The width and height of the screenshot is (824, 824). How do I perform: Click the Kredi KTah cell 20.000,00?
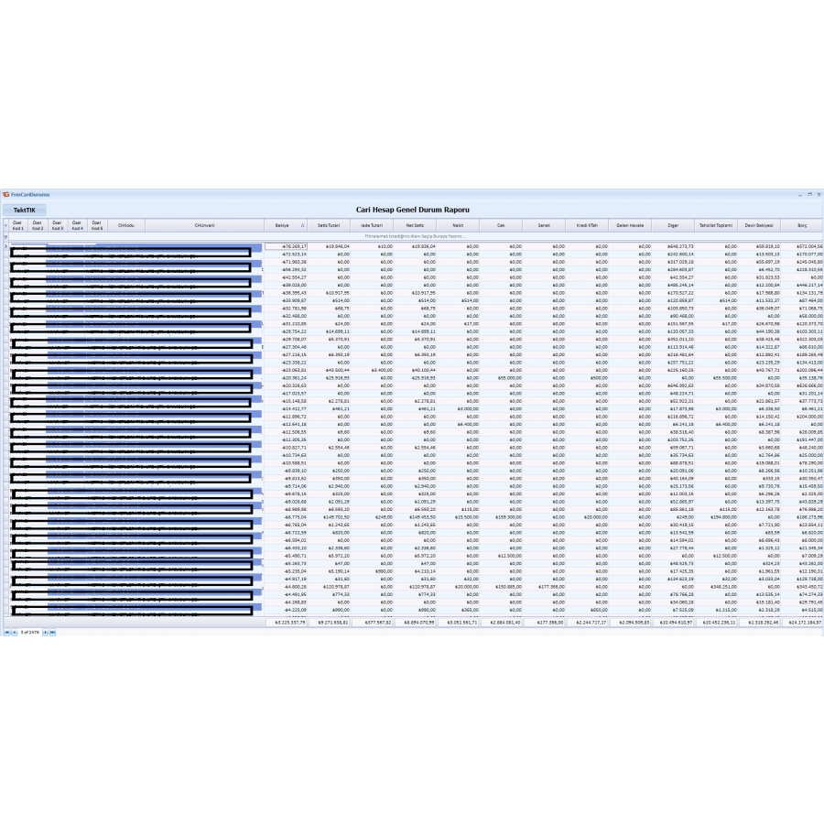click(x=588, y=517)
